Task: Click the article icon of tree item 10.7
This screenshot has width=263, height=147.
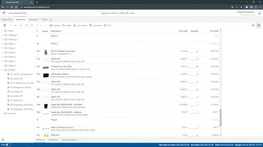Action: [x=8, y=100]
